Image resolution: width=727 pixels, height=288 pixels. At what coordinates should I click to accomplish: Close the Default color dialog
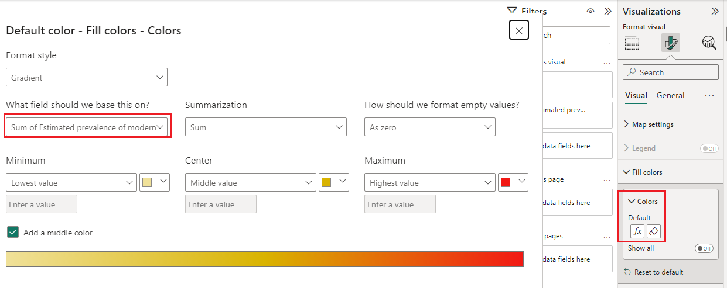(x=519, y=30)
